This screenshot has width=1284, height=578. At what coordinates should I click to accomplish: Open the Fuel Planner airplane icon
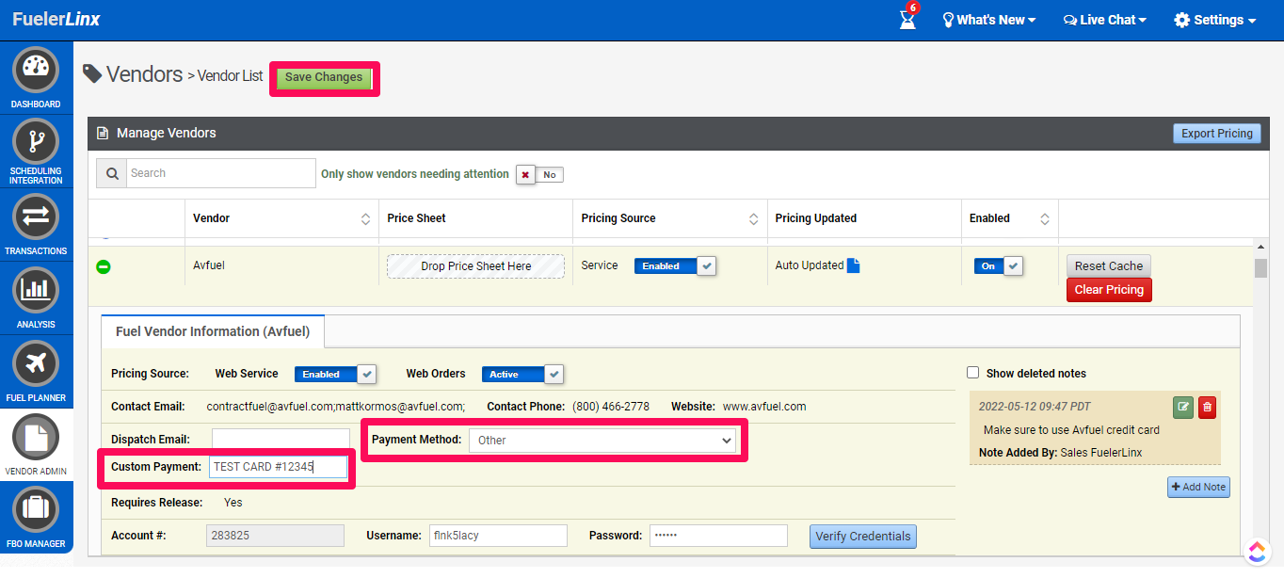click(x=36, y=363)
